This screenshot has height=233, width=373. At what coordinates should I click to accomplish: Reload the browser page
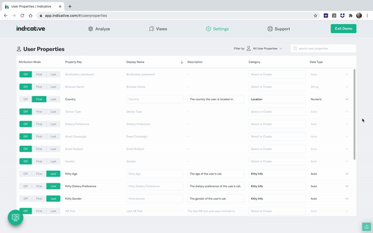click(x=22, y=16)
